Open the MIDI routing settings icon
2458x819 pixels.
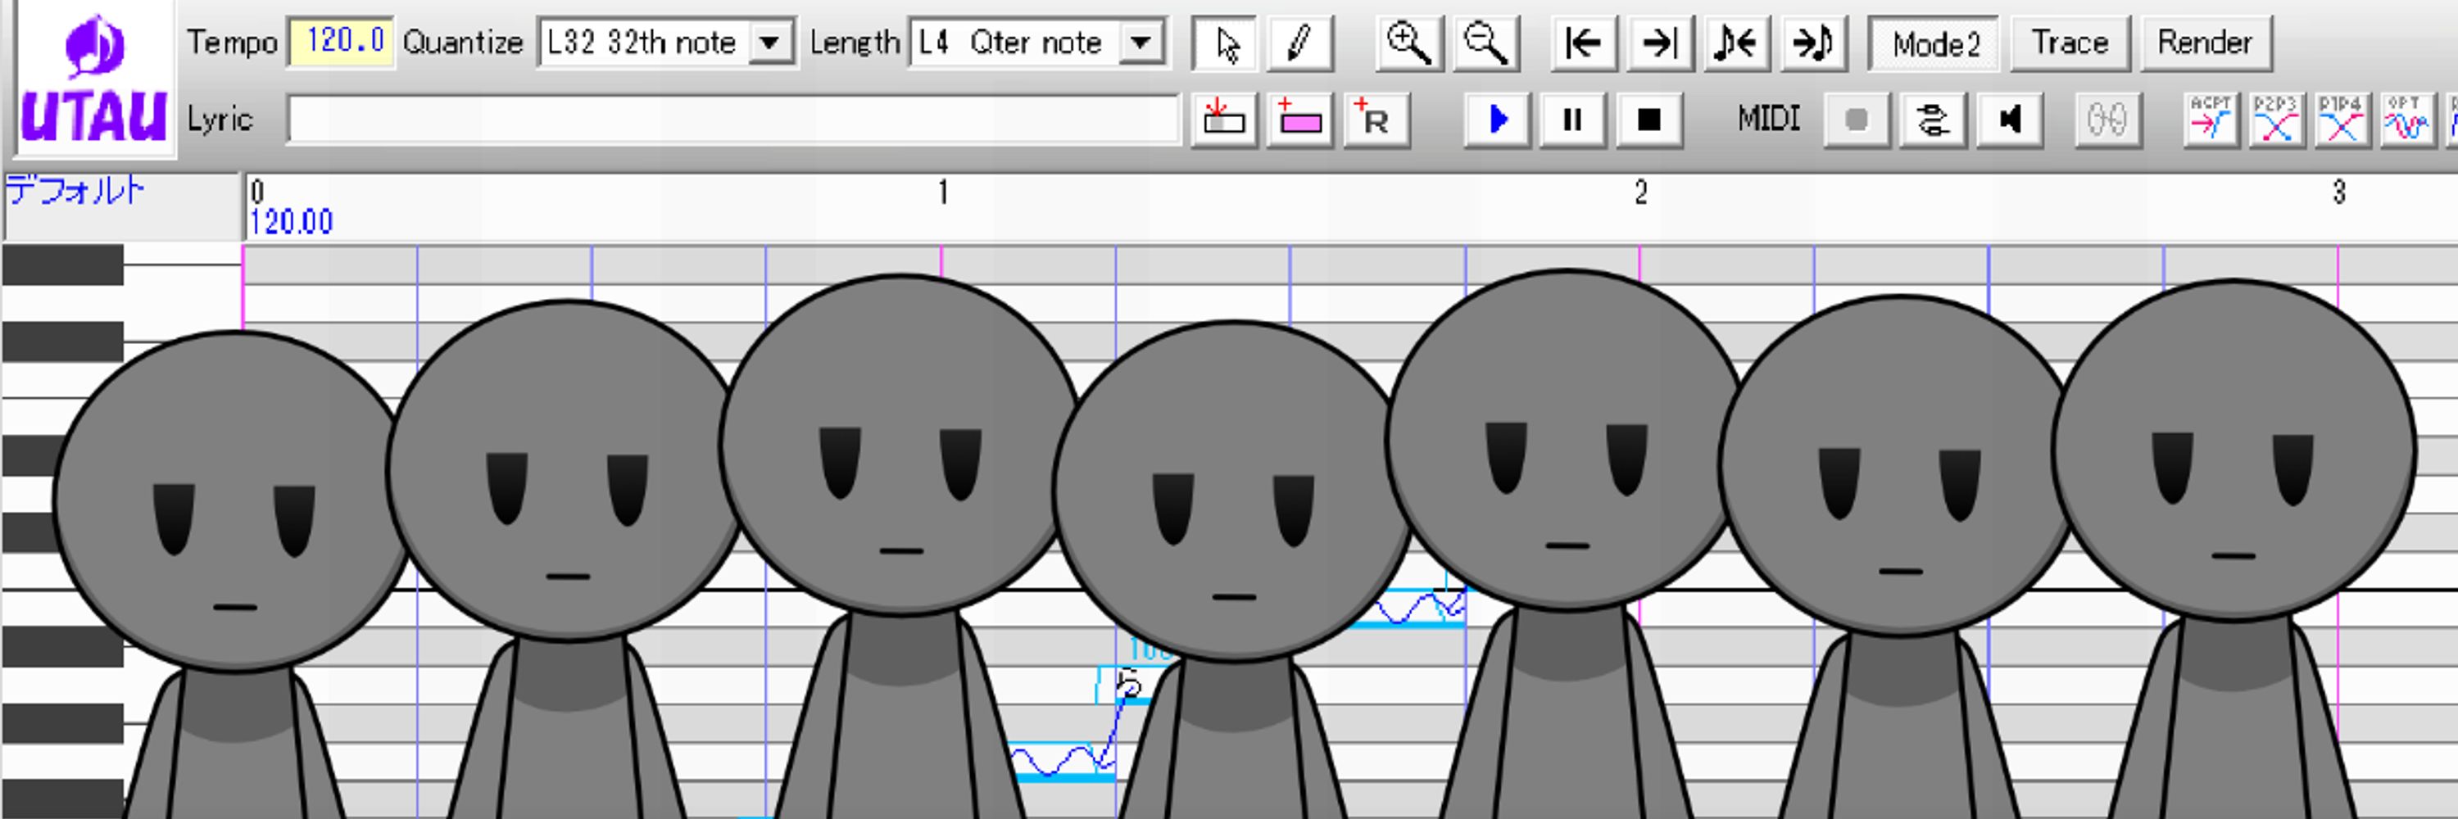[x=1933, y=120]
